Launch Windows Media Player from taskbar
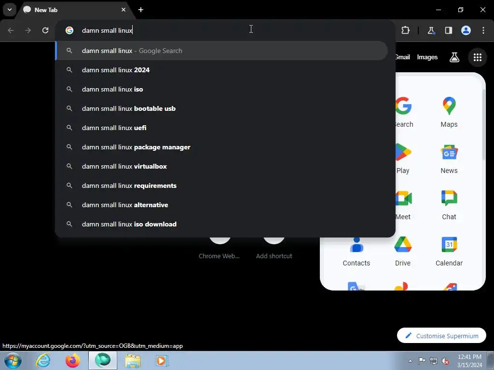 click(162, 360)
